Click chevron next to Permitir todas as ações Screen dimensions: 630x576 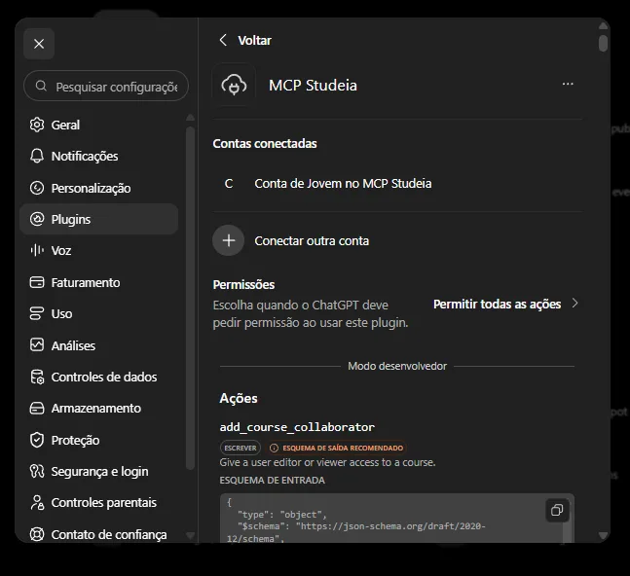(574, 303)
